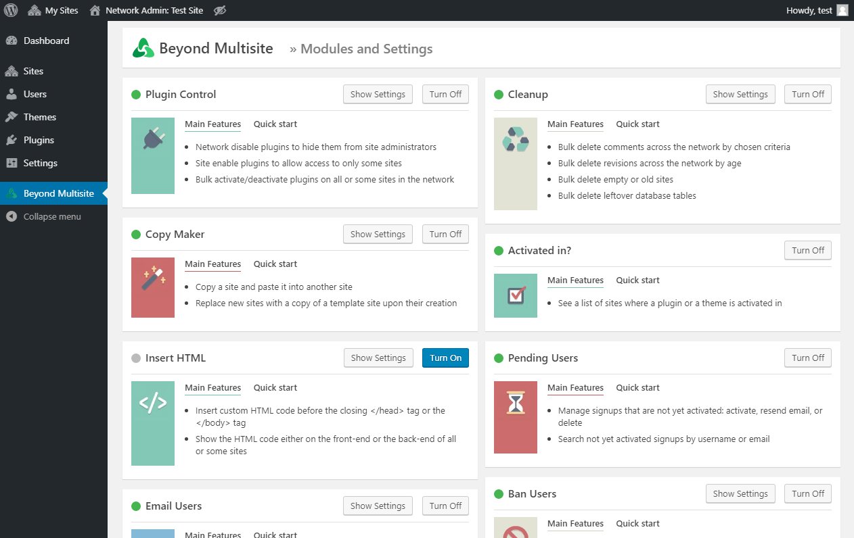Turn Off the Cleanup module

coord(807,94)
